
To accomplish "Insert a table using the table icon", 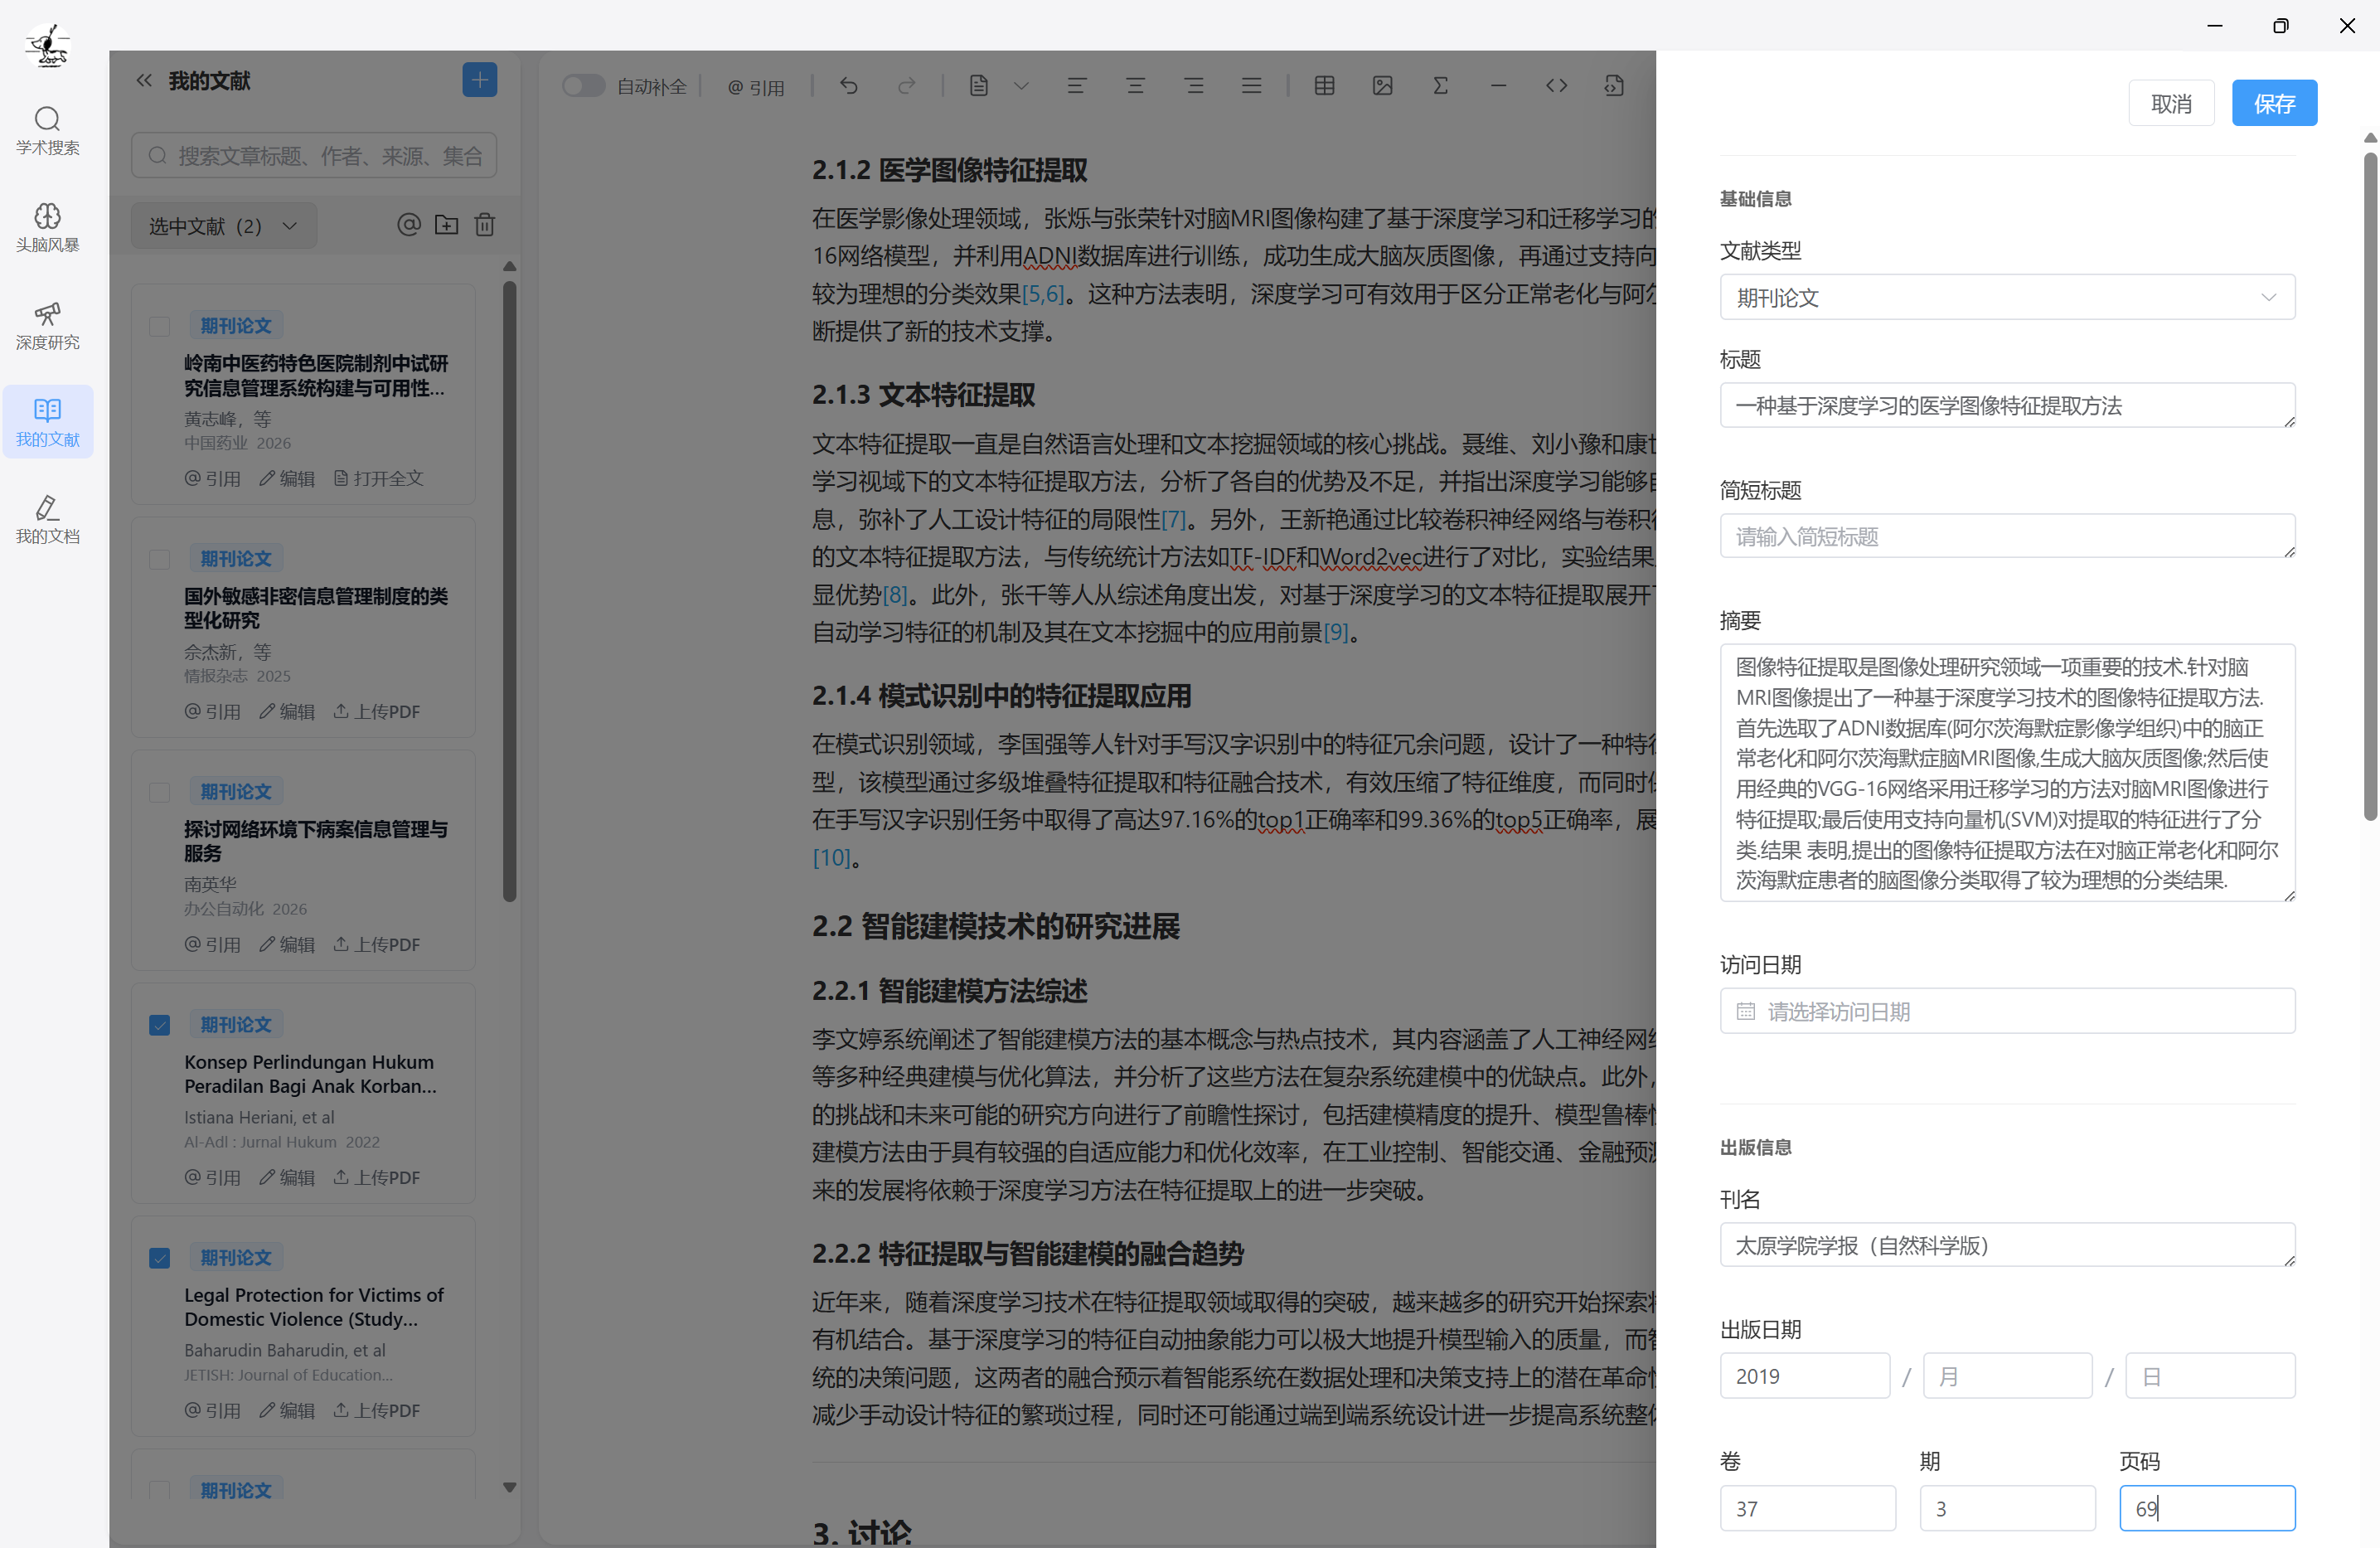I will [1324, 86].
